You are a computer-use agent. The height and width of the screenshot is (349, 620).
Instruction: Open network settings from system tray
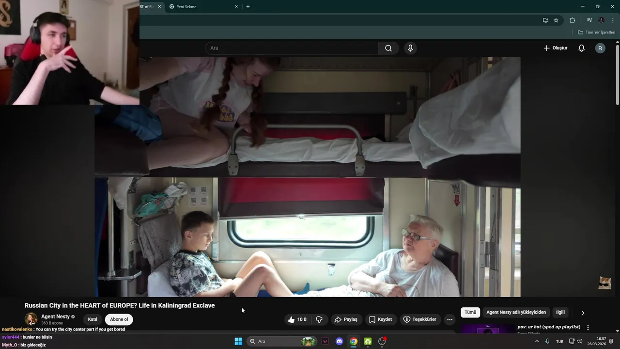tap(572, 341)
